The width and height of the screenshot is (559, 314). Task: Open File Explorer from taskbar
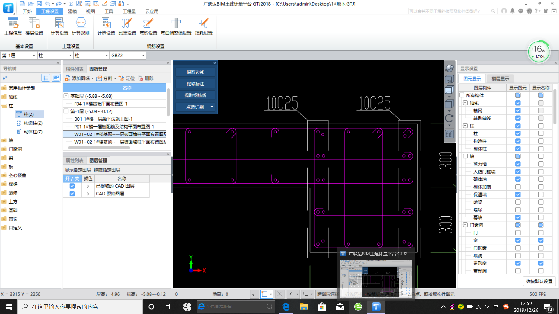pyautogui.click(x=304, y=307)
